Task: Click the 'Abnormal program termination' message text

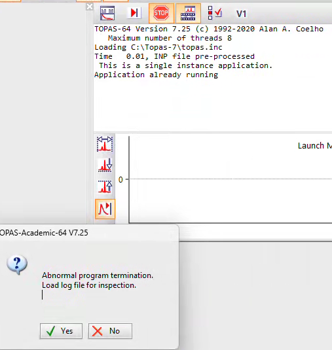Action: [98, 275]
